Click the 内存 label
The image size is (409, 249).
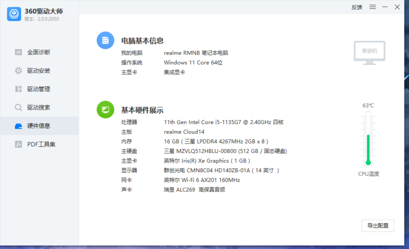coord(127,141)
